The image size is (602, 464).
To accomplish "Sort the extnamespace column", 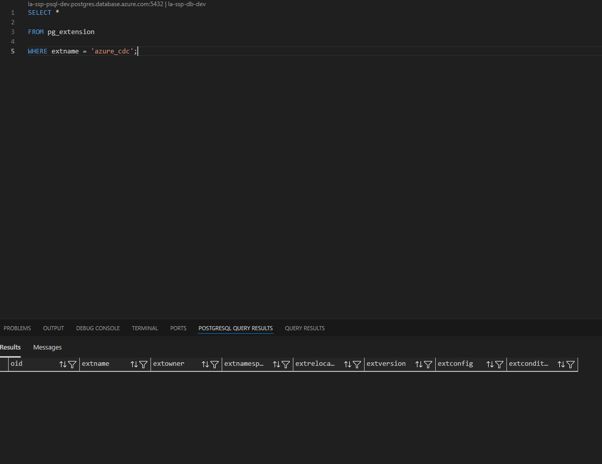I will tap(277, 364).
